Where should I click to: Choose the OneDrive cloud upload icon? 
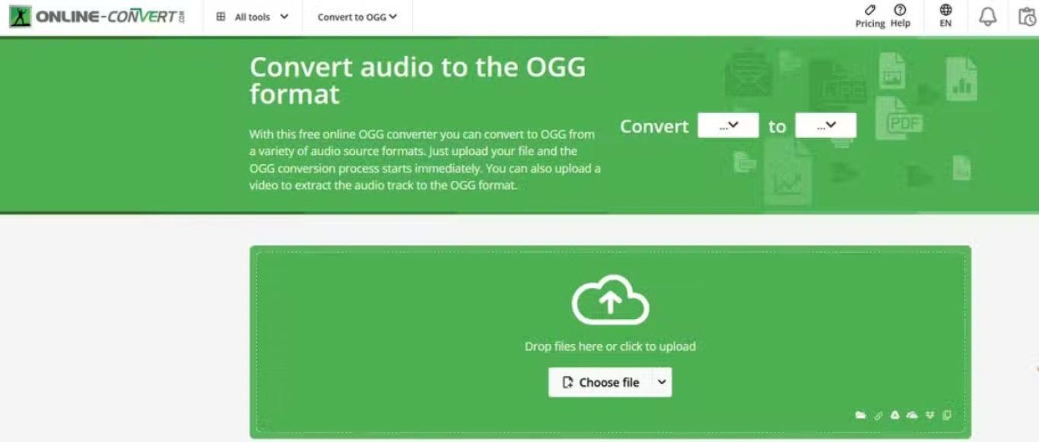click(912, 415)
